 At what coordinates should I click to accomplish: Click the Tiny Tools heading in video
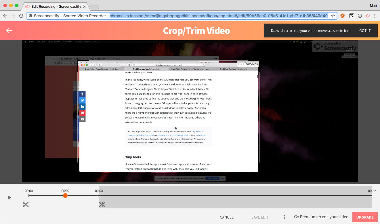(x=133, y=157)
